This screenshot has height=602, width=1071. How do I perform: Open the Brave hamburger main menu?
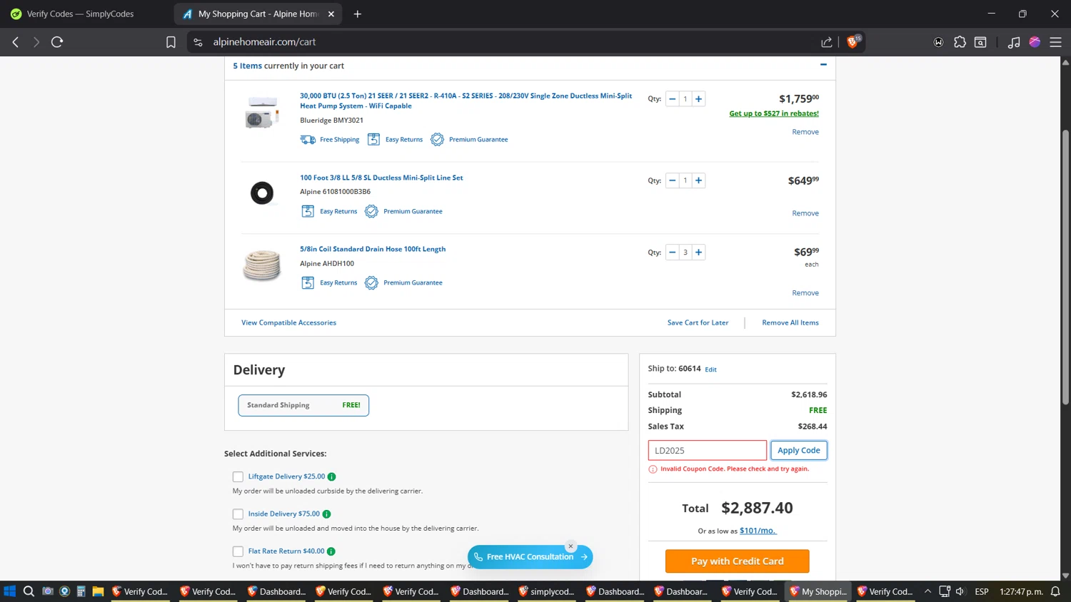coord(1055,42)
